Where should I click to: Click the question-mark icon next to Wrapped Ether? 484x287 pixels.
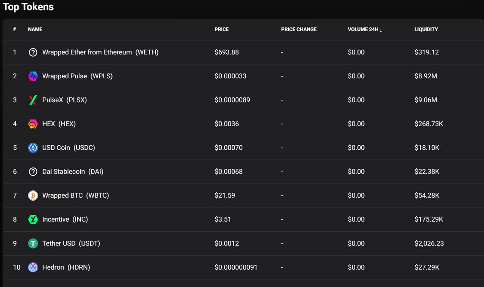(x=33, y=52)
